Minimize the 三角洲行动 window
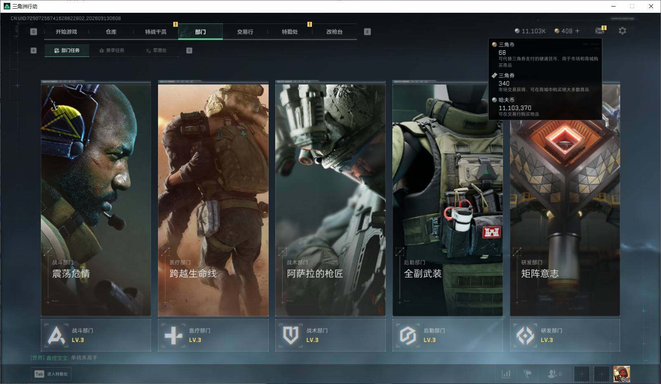661x384 pixels. [x=613, y=6]
